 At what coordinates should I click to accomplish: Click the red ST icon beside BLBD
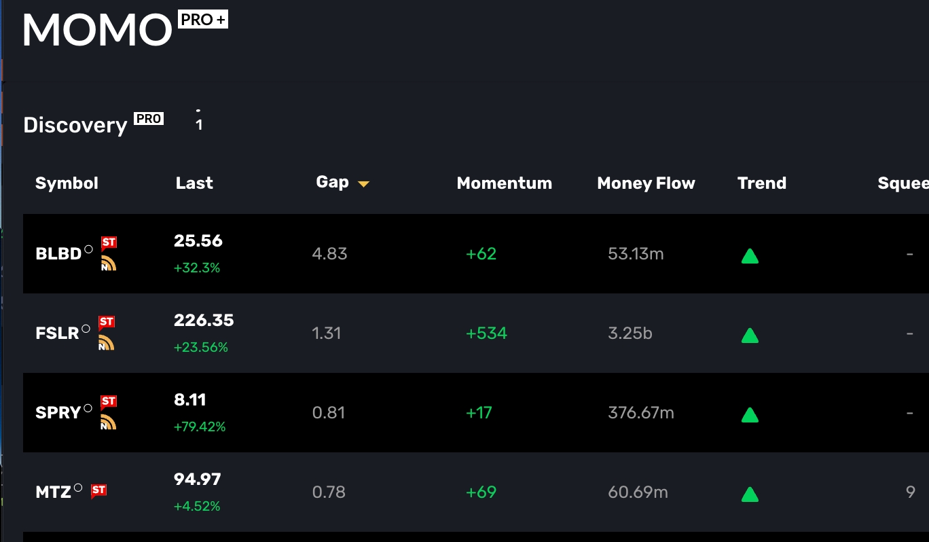(109, 243)
